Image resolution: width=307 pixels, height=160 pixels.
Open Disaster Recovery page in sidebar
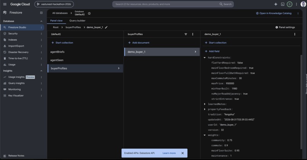point(18,52)
